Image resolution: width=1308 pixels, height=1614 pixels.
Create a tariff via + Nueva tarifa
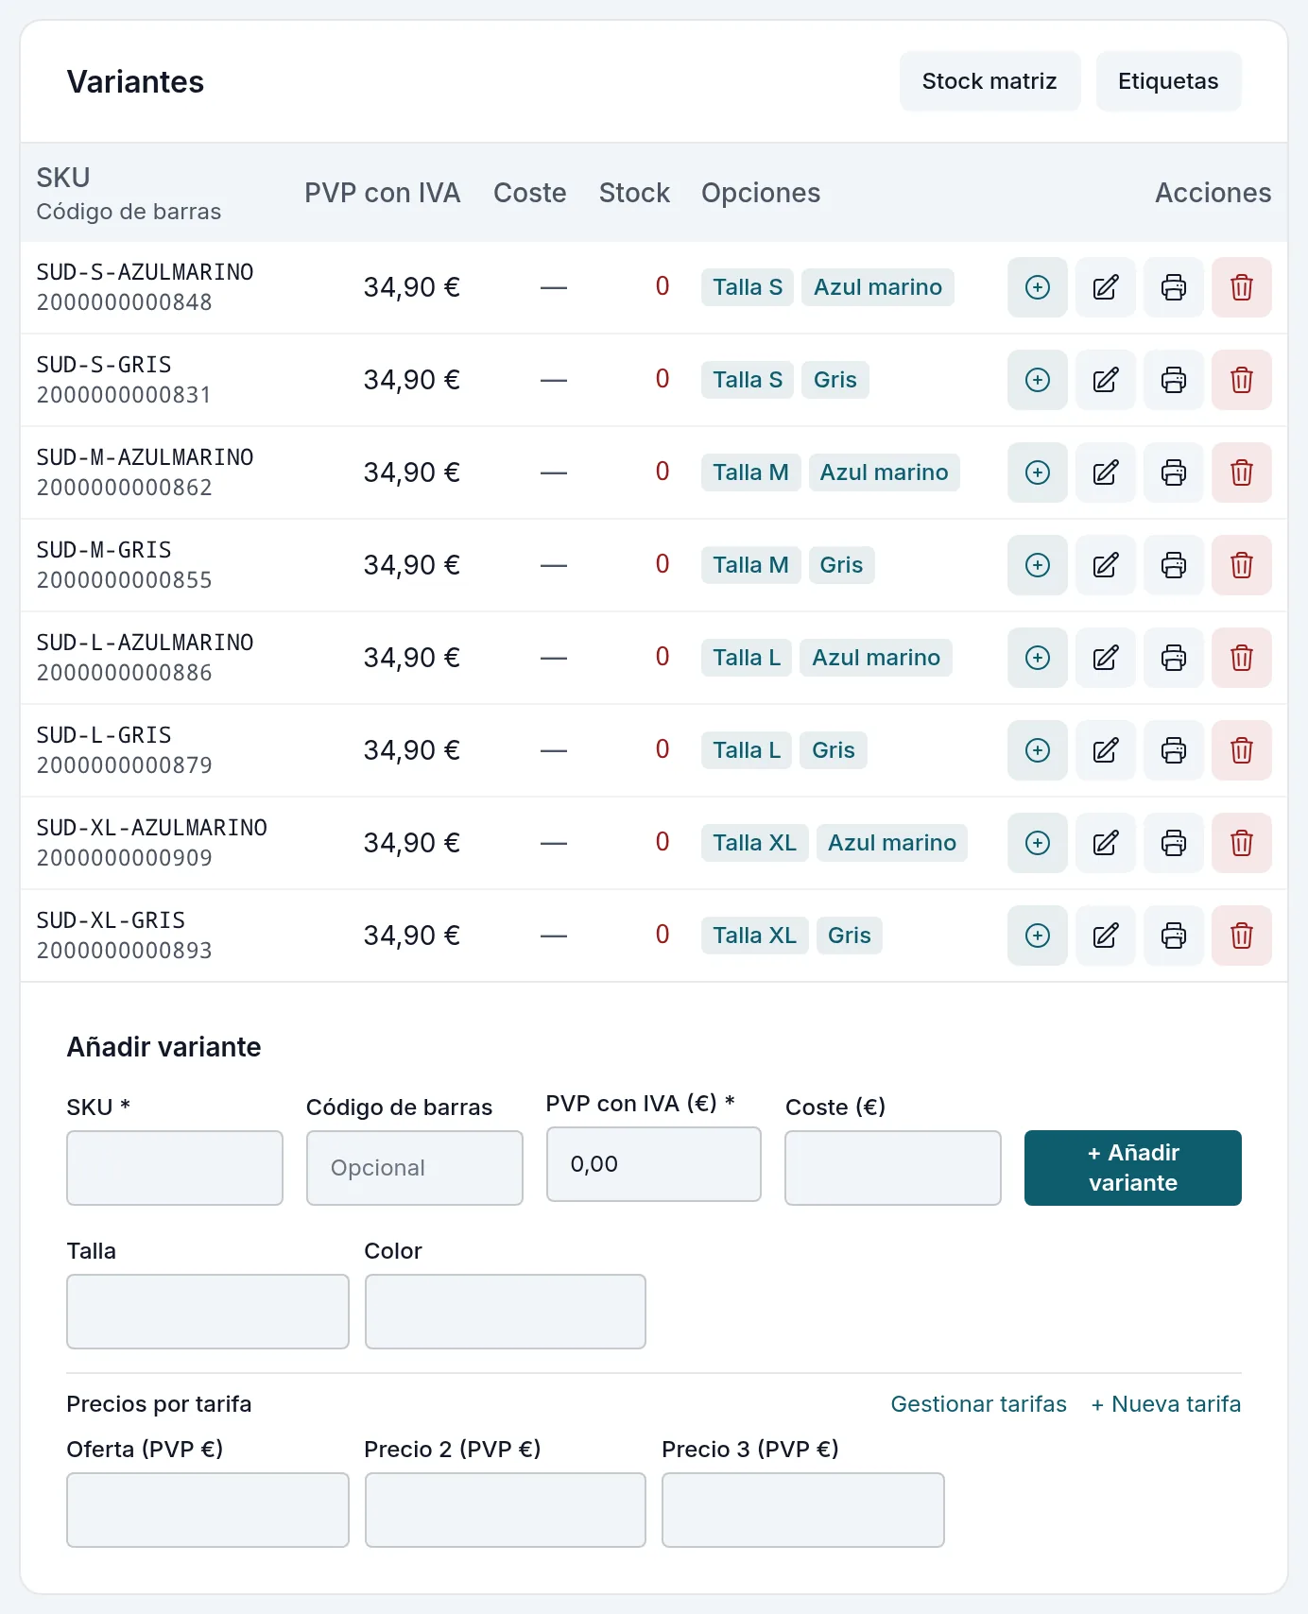tap(1166, 1404)
